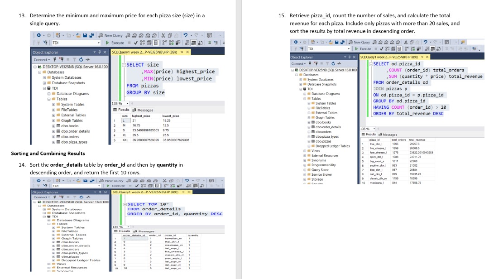
Task: Collapse the Tables node in question 13 tree
Action: pos(49,99)
